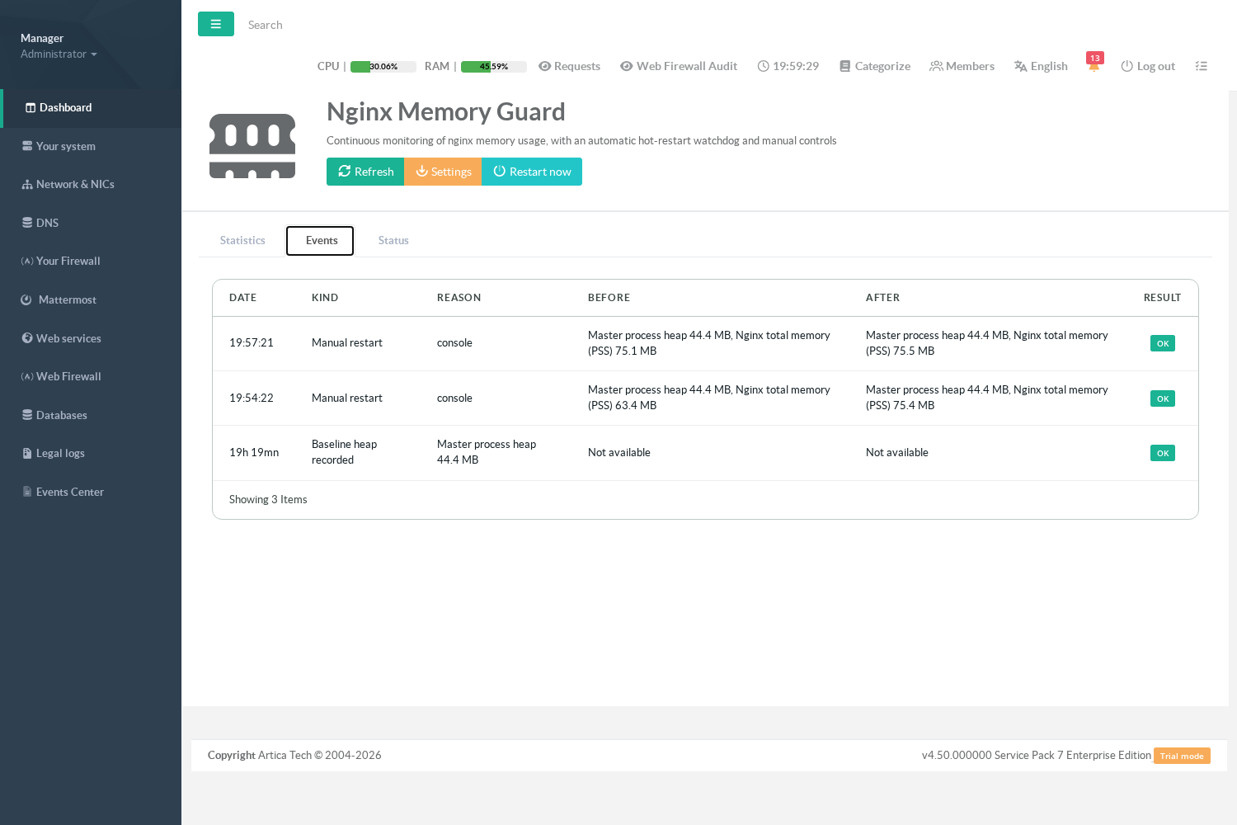The height and width of the screenshot is (825, 1237).
Task: Click the Refresh button
Action: tap(365, 172)
